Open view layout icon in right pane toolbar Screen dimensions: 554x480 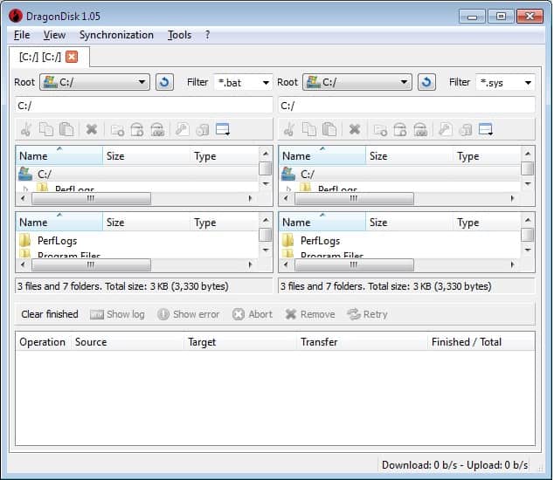[486, 129]
